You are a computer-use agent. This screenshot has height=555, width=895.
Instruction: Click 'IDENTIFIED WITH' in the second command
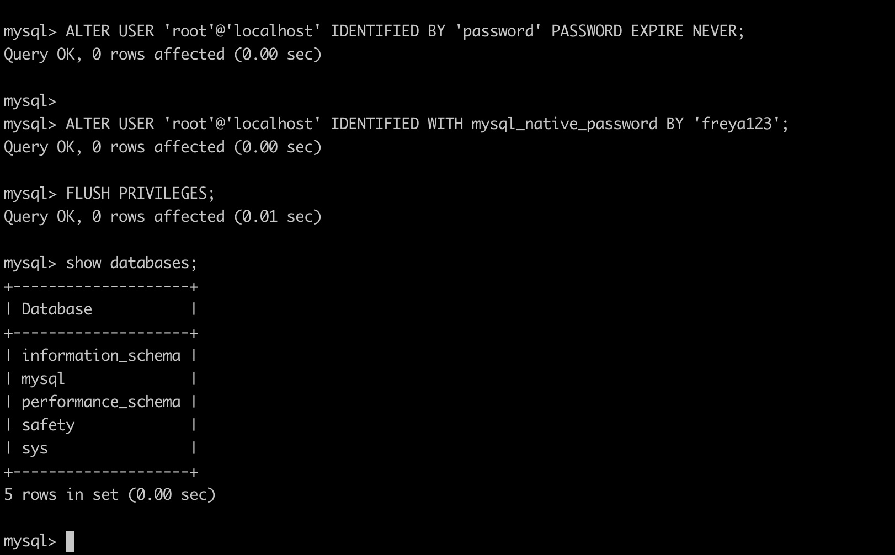(397, 124)
